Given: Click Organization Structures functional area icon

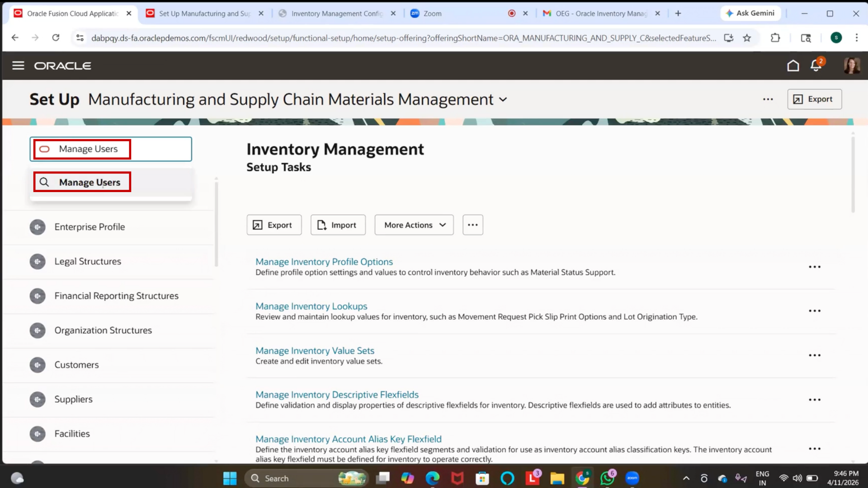Looking at the screenshot, I should click(38, 330).
